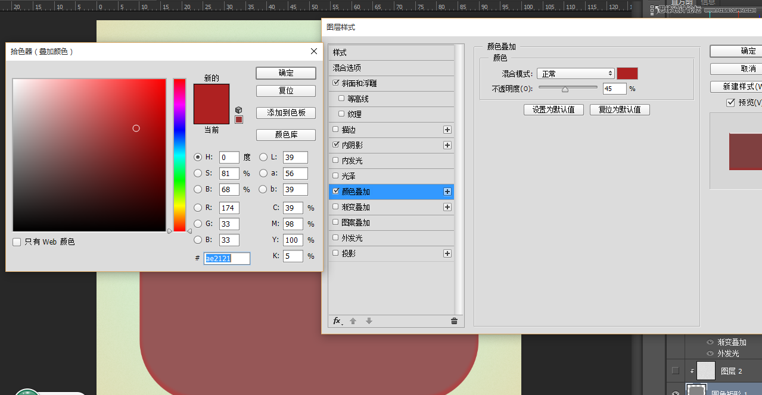Open the fx menu in the layer style dialog

coord(337,321)
